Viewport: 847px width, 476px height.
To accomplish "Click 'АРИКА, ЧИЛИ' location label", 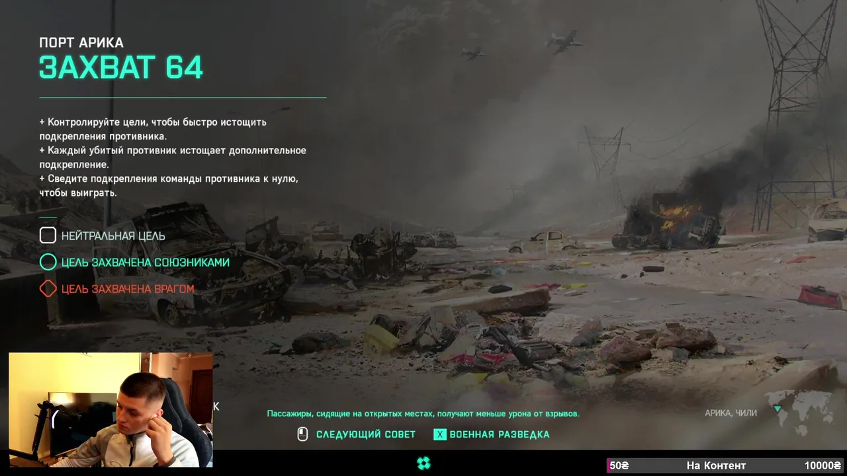I will coord(731,413).
